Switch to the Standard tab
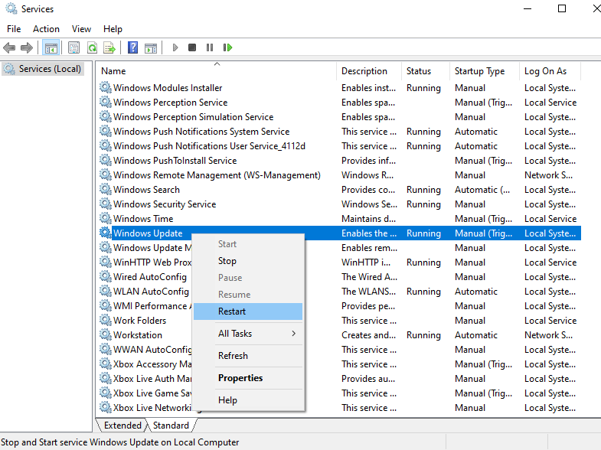Image resolution: width=601 pixels, height=450 pixels. (x=171, y=426)
